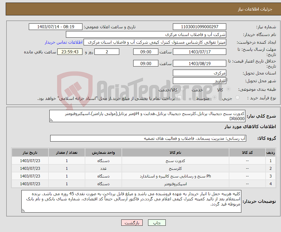This screenshot has width=281, height=232.
Task: Open the اطلاعات تماس خریدار link
Action: coord(64,42)
